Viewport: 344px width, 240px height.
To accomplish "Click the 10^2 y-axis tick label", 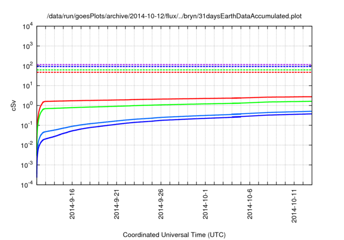I will click(27, 66).
